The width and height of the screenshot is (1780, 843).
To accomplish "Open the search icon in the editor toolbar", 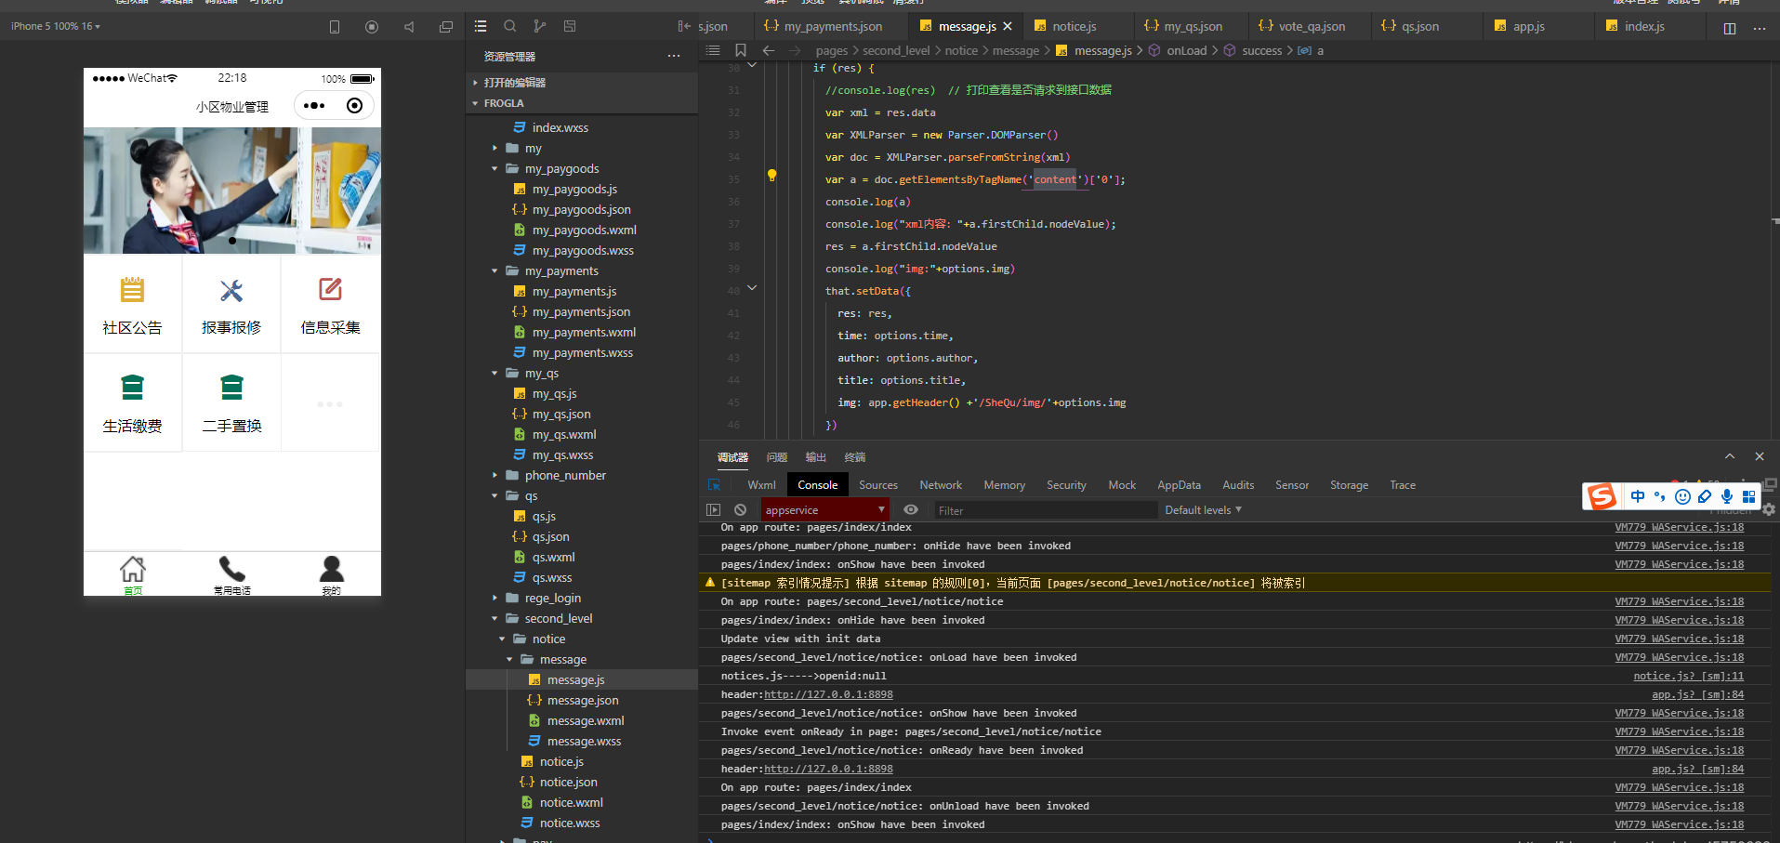I will click(x=509, y=26).
